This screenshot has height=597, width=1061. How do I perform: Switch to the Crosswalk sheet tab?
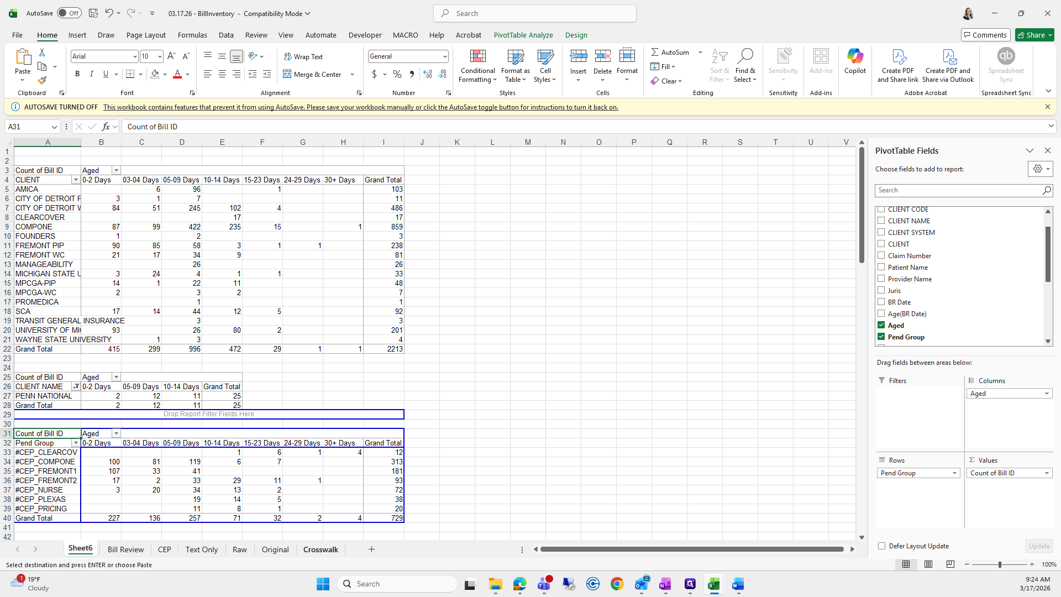[x=321, y=549]
